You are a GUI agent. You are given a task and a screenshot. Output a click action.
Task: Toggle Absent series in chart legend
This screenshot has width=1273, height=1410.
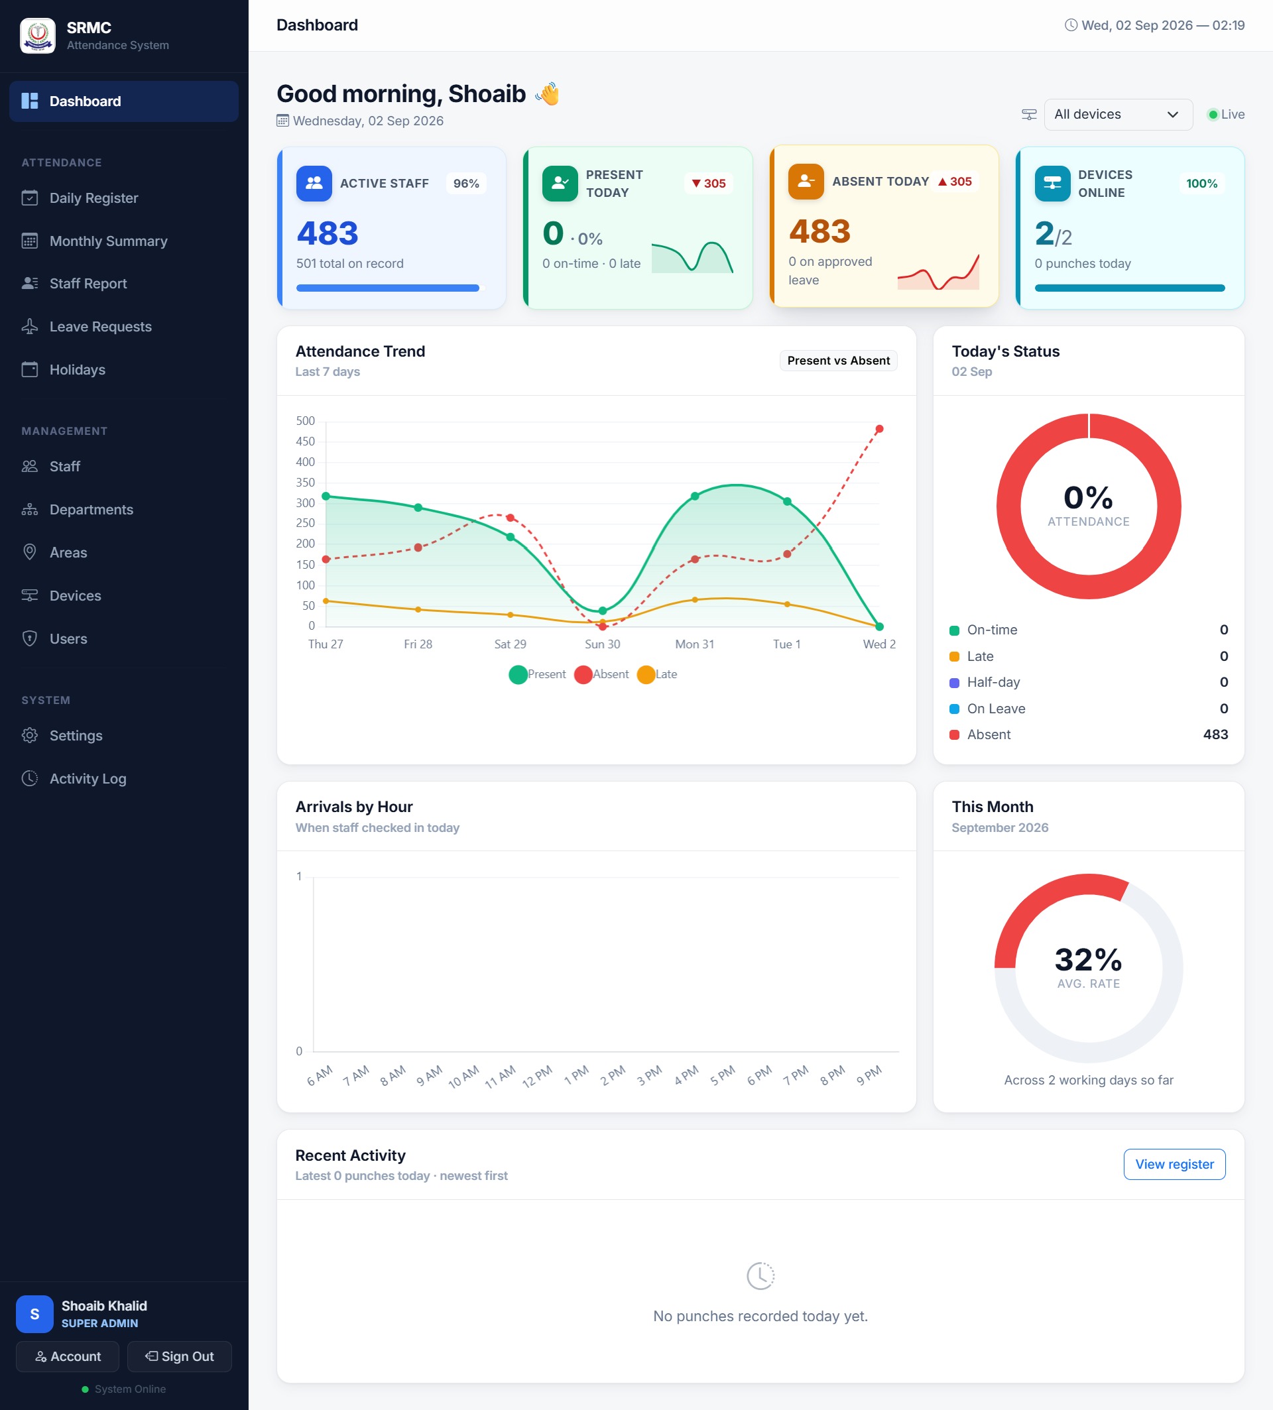click(x=601, y=674)
